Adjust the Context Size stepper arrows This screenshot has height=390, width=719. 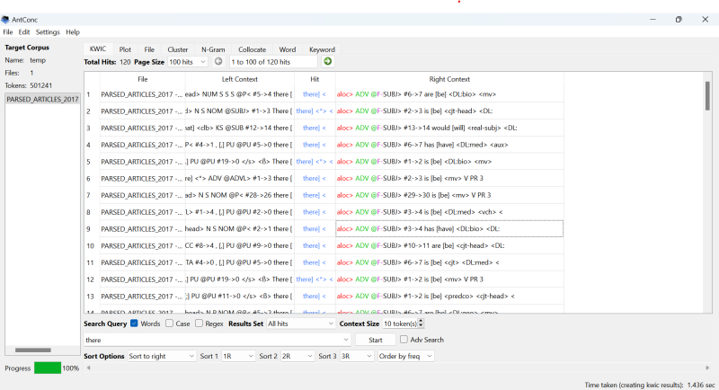(421, 324)
